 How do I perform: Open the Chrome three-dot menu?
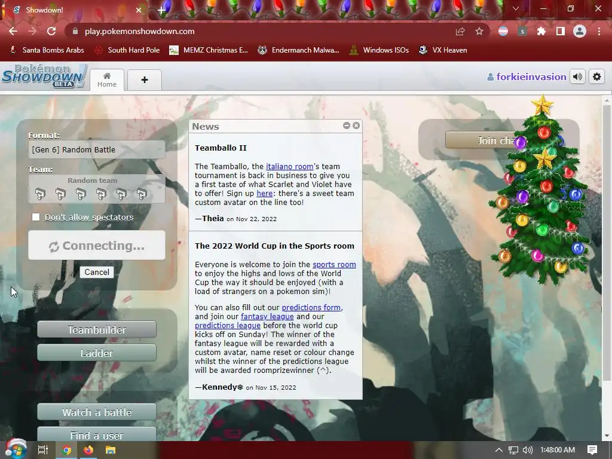pyautogui.click(x=599, y=31)
